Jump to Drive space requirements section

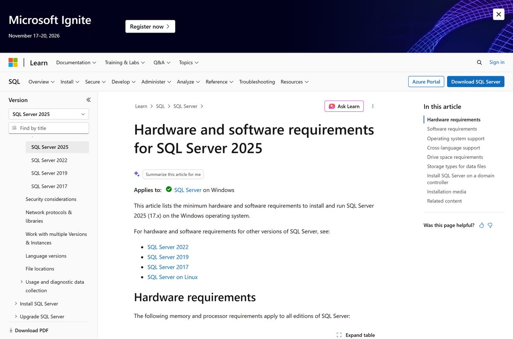click(455, 157)
